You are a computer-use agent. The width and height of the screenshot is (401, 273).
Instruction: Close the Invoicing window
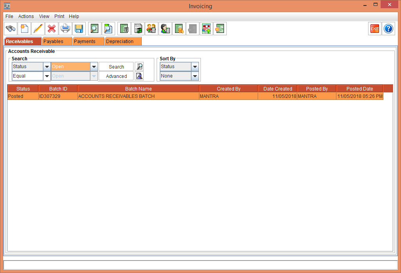tap(390, 5)
